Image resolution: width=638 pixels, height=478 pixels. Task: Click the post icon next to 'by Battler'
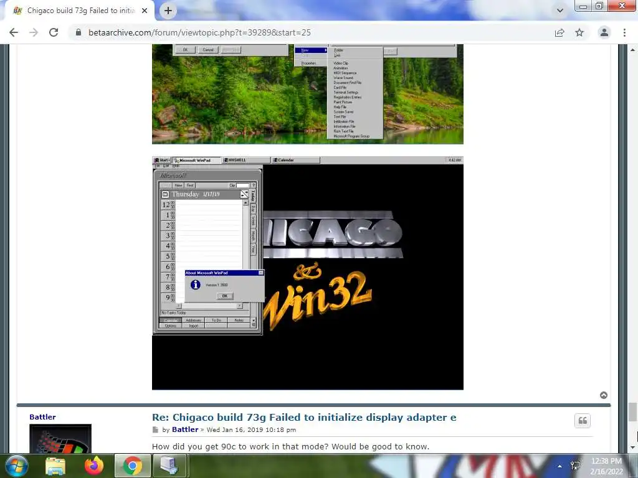coord(155,429)
